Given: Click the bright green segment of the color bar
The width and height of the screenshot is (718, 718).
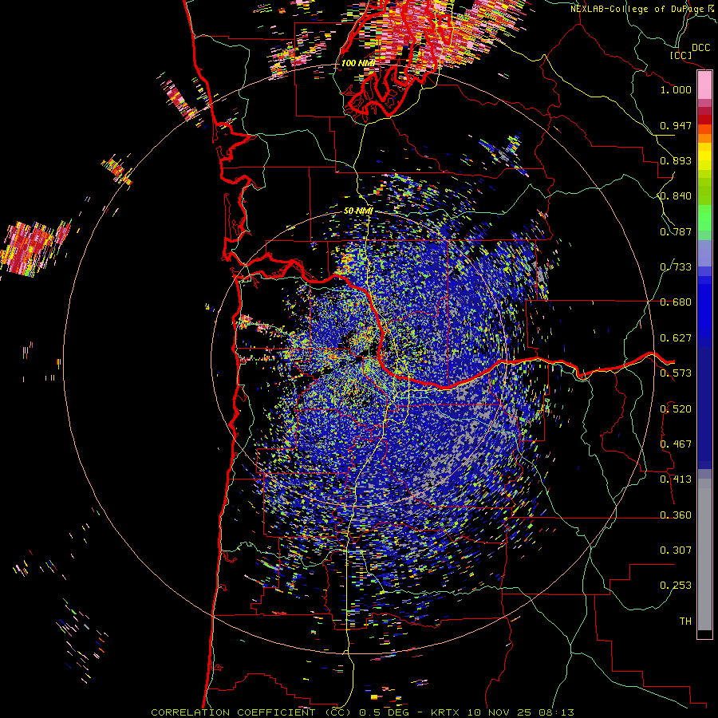Looking at the screenshot, I should click(x=704, y=218).
